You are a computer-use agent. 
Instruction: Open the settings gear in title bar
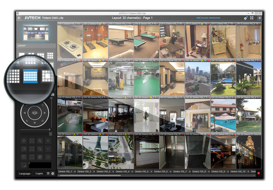245,18
